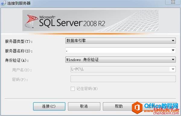The width and height of the screenshot is (181, 116).
Task: Select the 数据库引擎 server type combo box
Action: pos(120,41)
